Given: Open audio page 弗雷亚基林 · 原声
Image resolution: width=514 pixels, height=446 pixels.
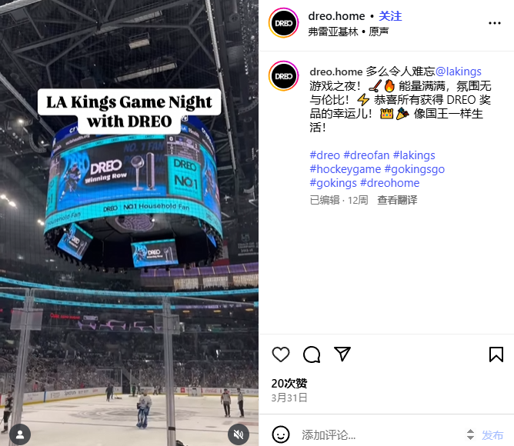Looking at the screenshot, I should point(348,32).
